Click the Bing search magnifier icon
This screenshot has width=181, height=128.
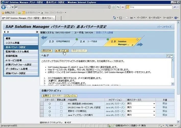[x=175, y=7]
